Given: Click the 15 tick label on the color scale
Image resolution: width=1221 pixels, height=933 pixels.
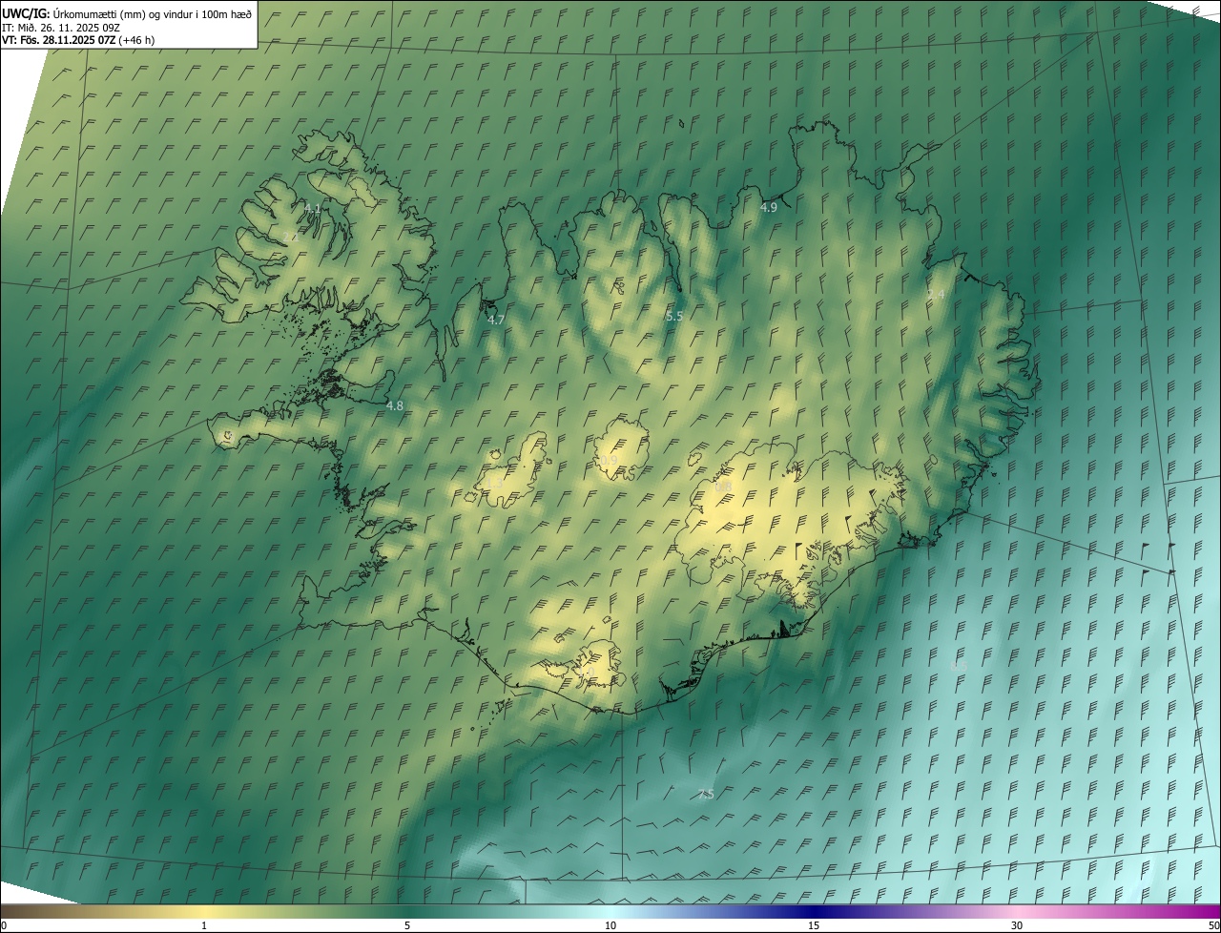Looking at the screenshot, I should (x=814, y=925).
